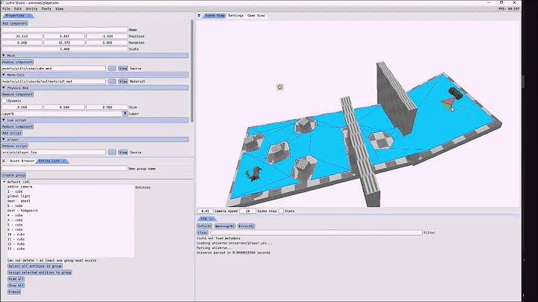The height and width of the screenshot is (302, 538).
Task: Click the Camera speed value field
Action: pyautogui.click(x=205, y=211)
